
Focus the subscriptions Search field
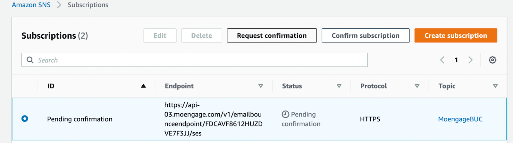pos(199,60)
